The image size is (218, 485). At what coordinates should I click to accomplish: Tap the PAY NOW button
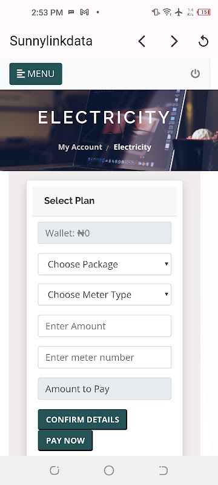pyautogui.click(x=65, y=441)
